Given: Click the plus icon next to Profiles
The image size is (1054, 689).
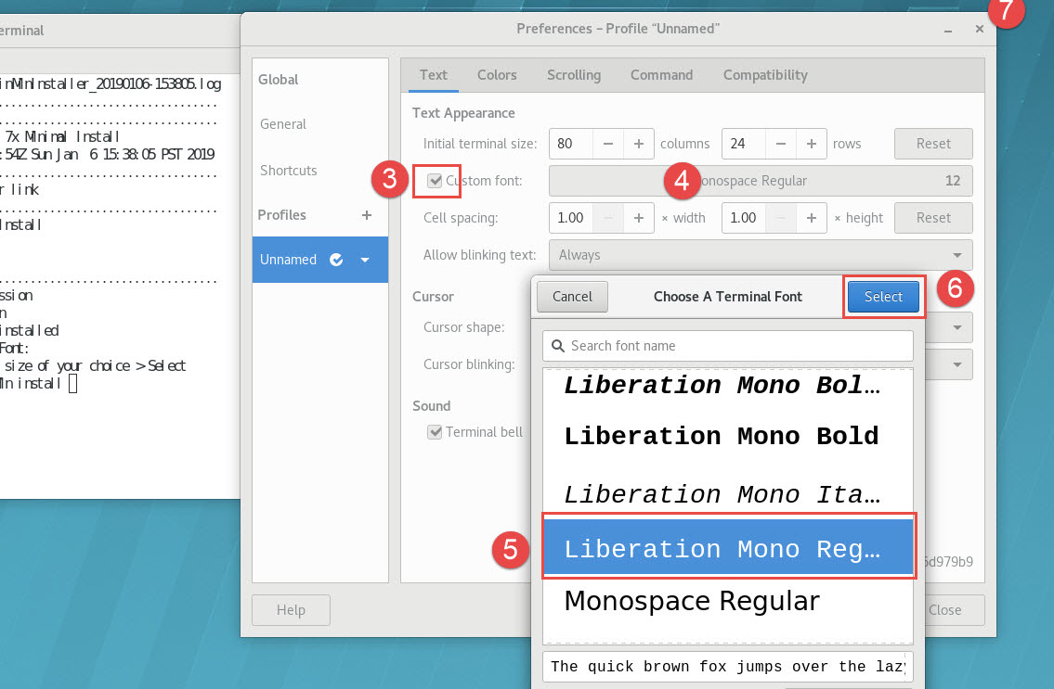Looking at the screenshot, I should click(366, 215).
